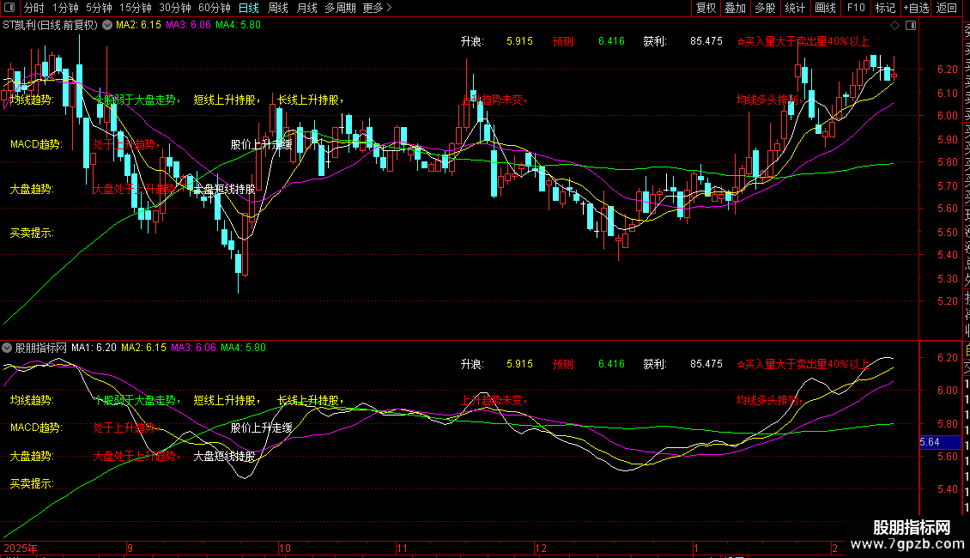This screenshot has width=970, height=558.
Task: Activate the 画线 drawing tool
Action: (825, 8)
